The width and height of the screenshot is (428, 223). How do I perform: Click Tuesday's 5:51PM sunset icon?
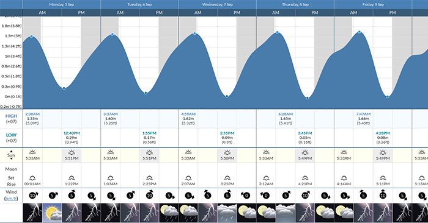tap(149, 152)
